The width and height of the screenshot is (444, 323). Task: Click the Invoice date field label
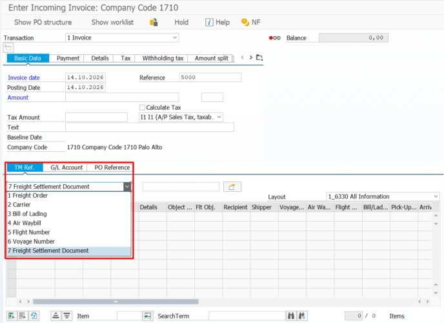point(24,78)
